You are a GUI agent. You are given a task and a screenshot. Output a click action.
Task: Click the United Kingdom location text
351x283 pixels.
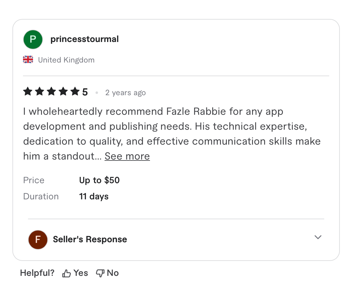point(66,60)
